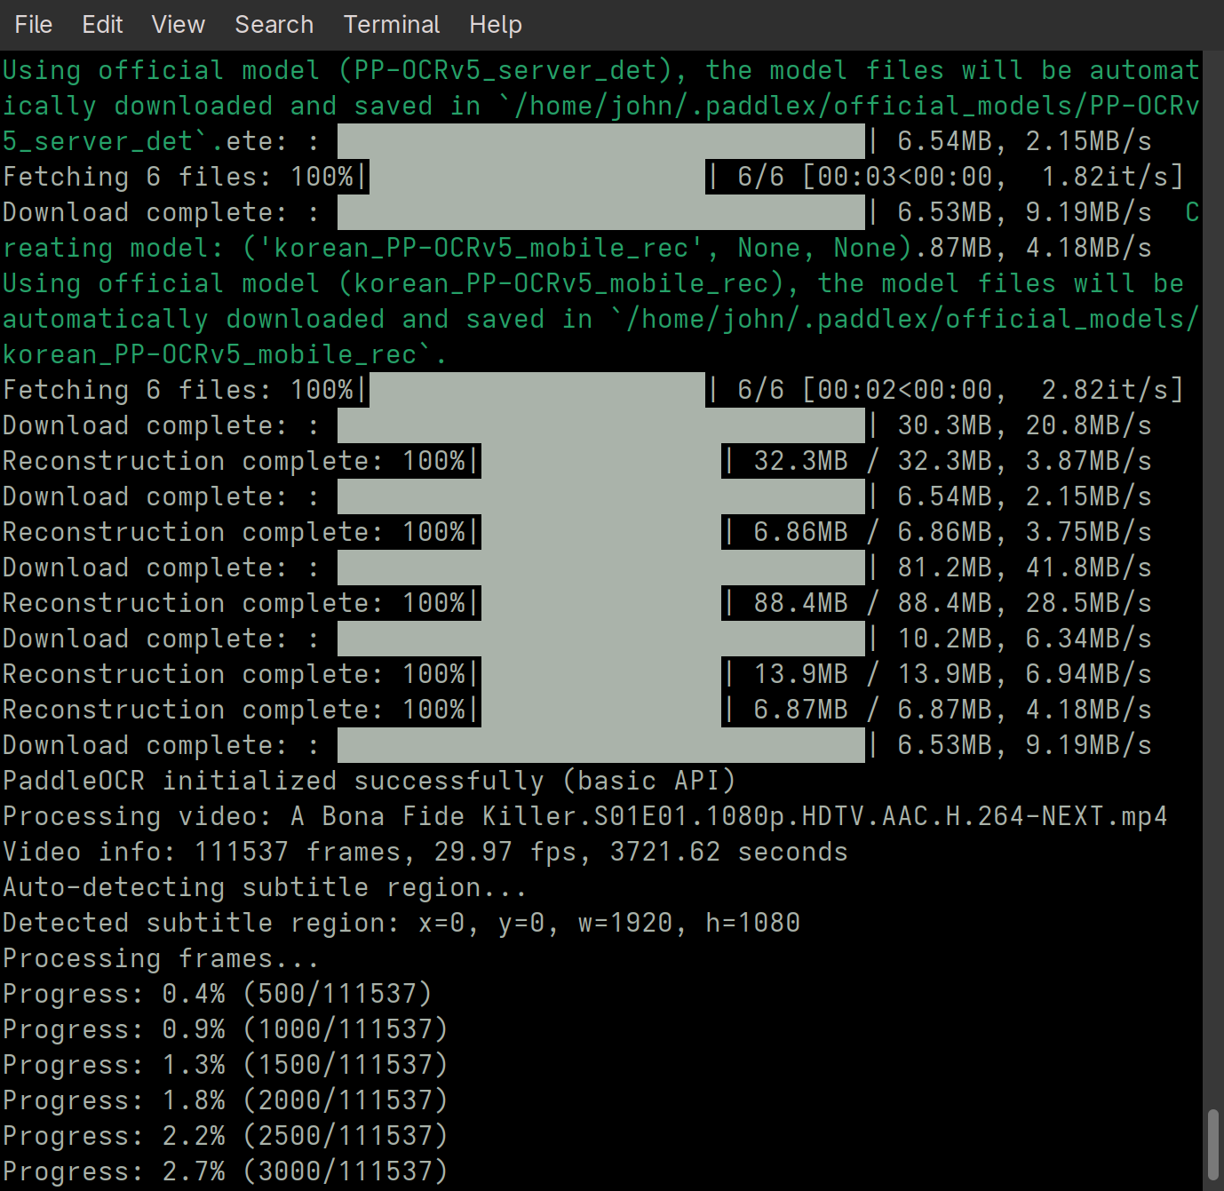Click the '3721.62 seconds' value
The width and height of the screenshot is (1224, 1191).
click(x=729, y=852)
